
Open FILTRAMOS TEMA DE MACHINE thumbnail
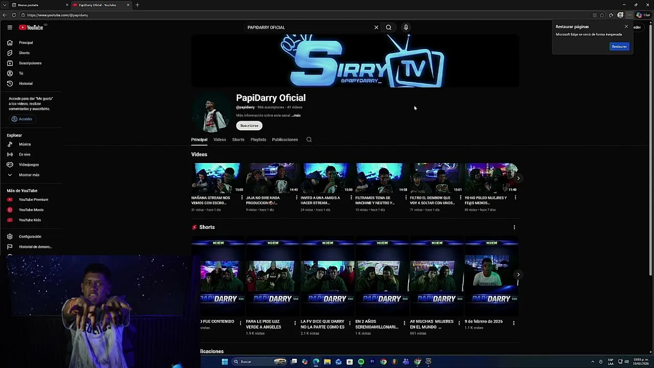pyautogui.click(x=381, y=178)
